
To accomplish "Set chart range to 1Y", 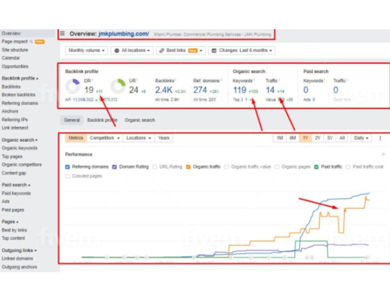I will pos(305,138).
